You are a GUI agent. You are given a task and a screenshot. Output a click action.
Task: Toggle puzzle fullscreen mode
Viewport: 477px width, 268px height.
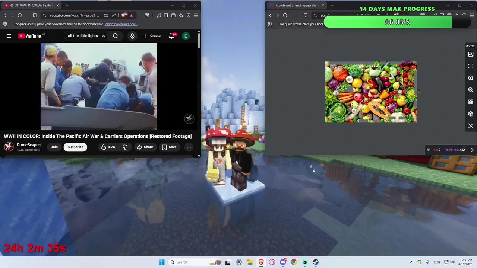coord(471,66)
